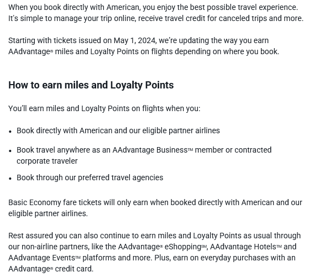The image size is (309, 277).
Task: Click the AAdvantage Events text
Action: coord(44,258)
